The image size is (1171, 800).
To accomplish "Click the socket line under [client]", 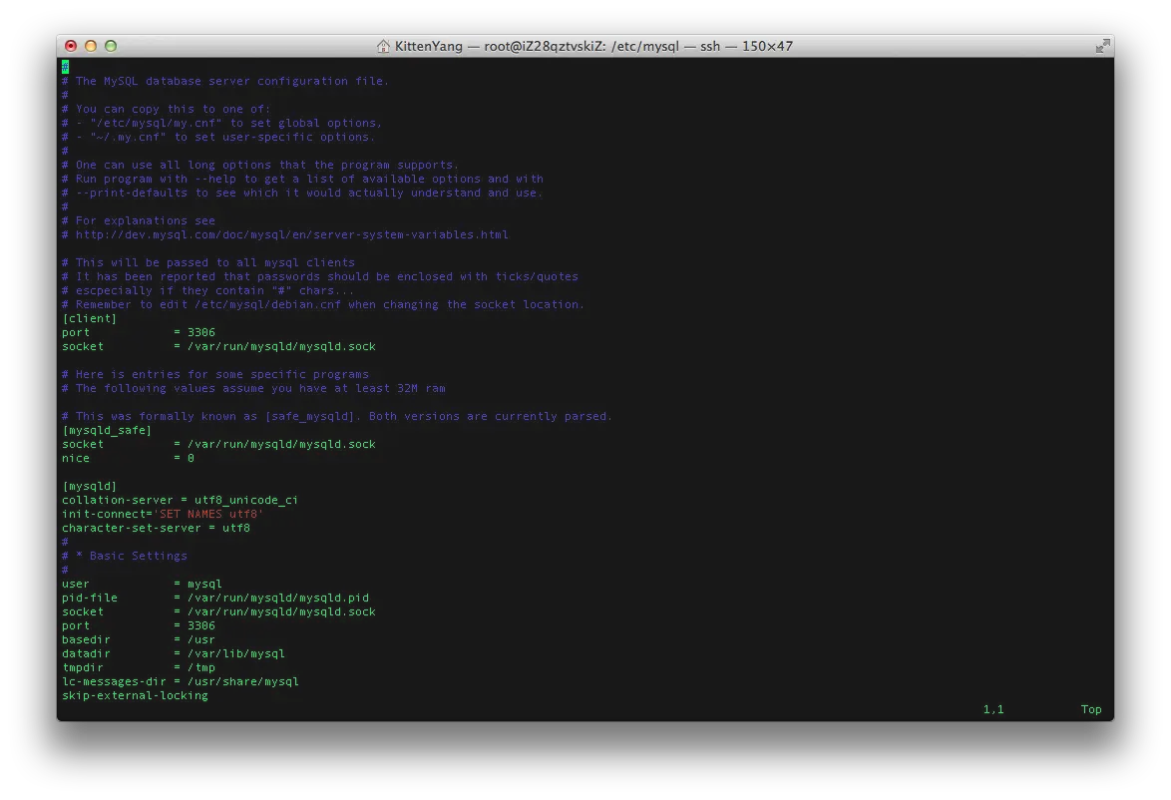I will pyautogui.click(x=218, y=347).
